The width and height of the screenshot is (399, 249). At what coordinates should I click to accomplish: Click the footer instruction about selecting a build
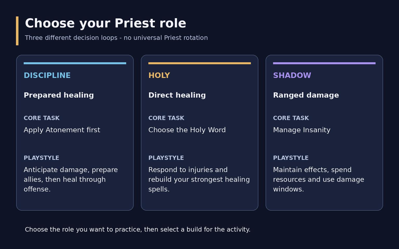[x=138, y=230]
